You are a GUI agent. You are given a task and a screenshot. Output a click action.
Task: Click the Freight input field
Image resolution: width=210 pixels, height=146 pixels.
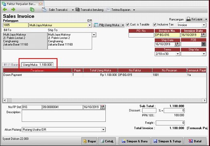[170, 123]
